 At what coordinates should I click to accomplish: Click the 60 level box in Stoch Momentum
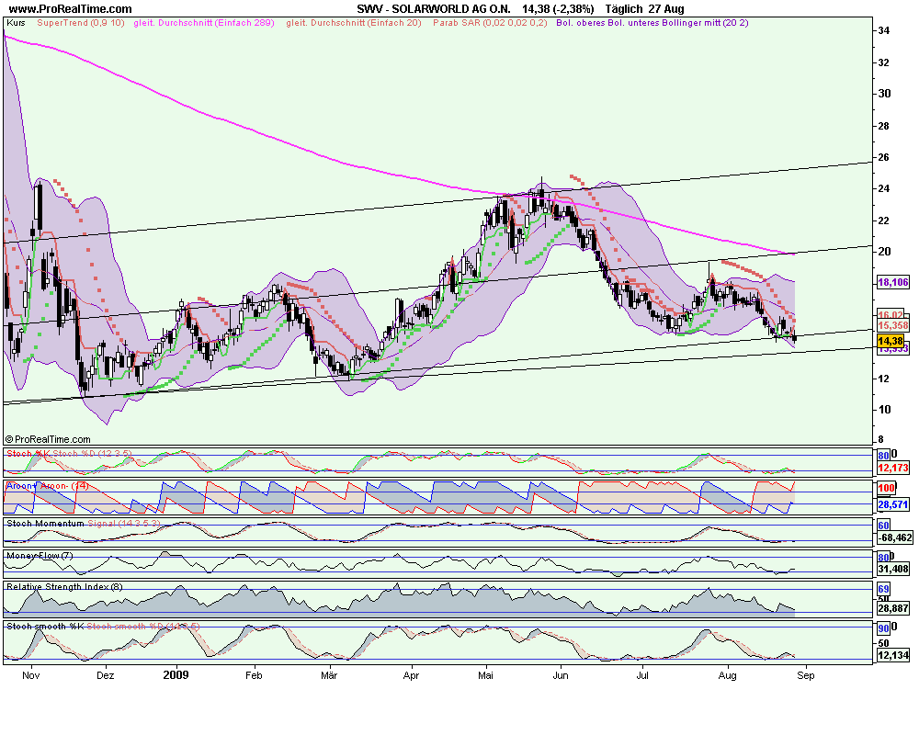[x=883, y=526]
